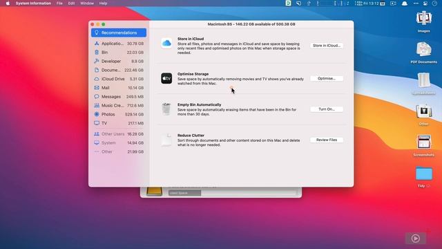Click the 'Store in iCloud' heading text
Image resolution: width=442 pixels, height=249 pixels.
pyautogui.click(x=191, y=39)
